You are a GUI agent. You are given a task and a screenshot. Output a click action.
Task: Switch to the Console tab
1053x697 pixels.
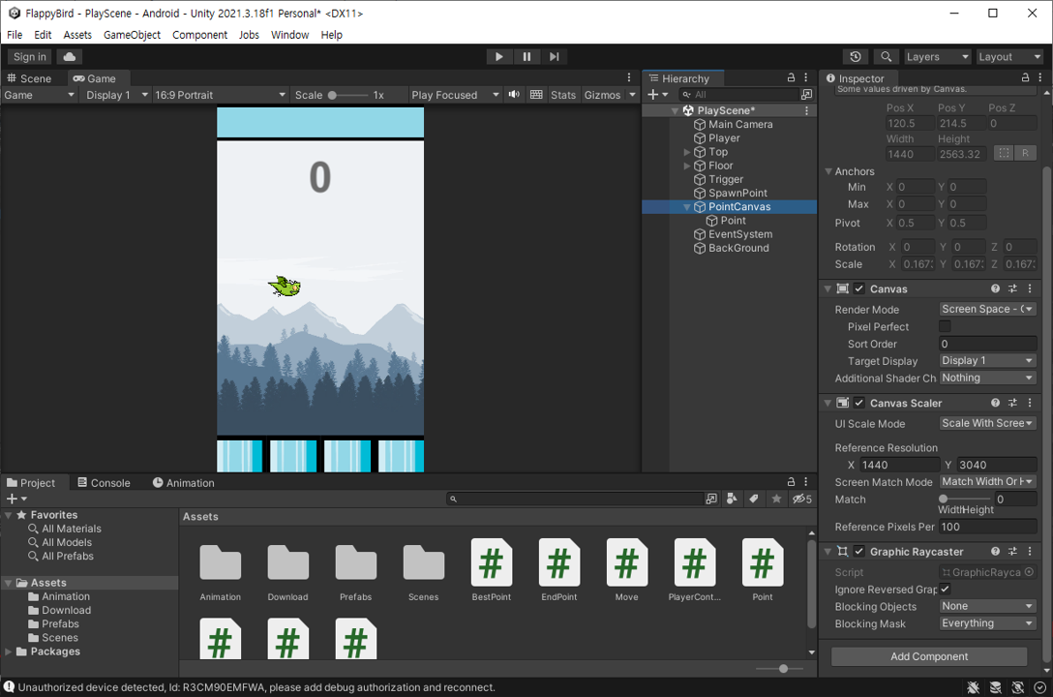[104, 483]
